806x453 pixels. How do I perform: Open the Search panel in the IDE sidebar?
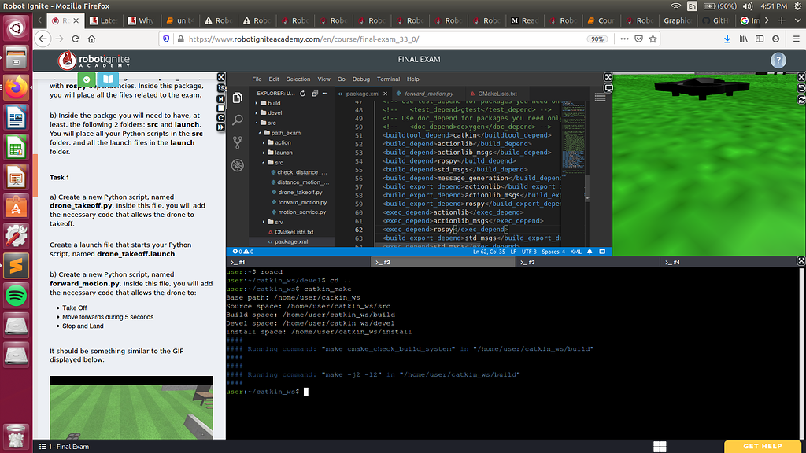pos(238,120)
